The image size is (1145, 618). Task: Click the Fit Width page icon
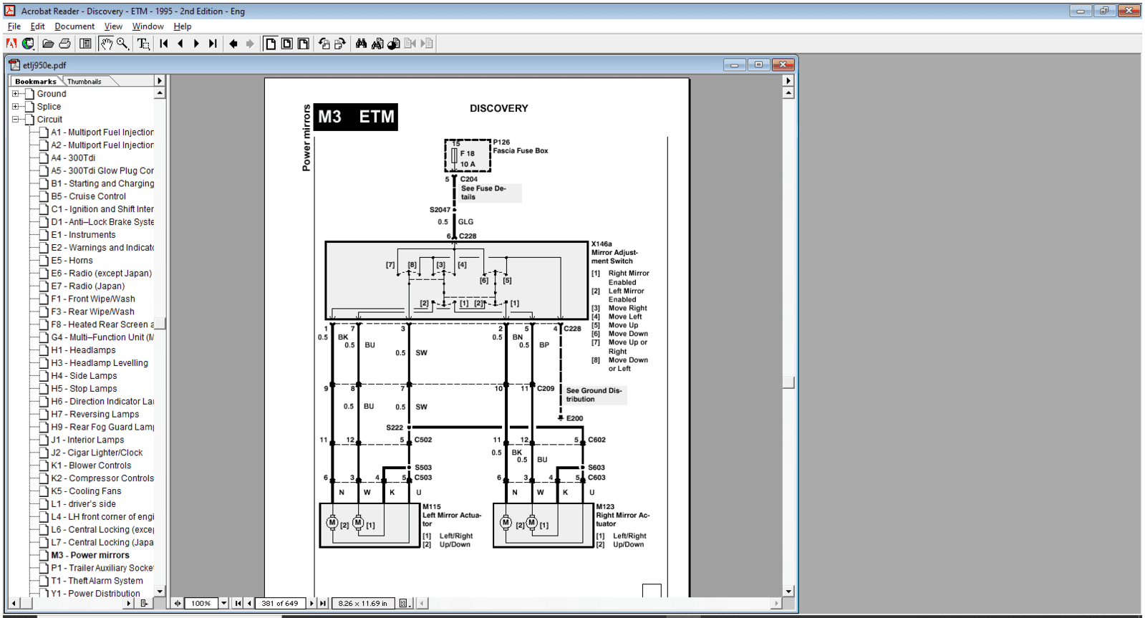(x=304, y=44)
